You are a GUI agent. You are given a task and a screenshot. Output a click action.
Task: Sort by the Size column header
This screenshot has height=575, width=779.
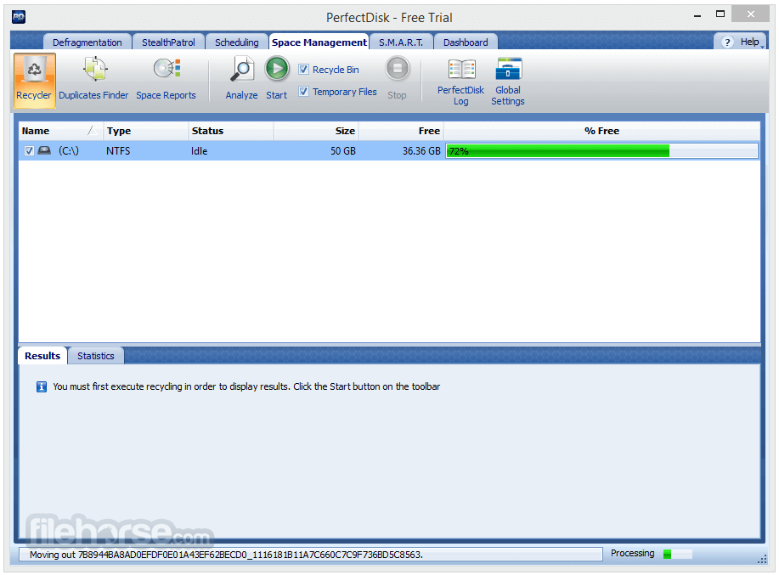click(316, 131)
